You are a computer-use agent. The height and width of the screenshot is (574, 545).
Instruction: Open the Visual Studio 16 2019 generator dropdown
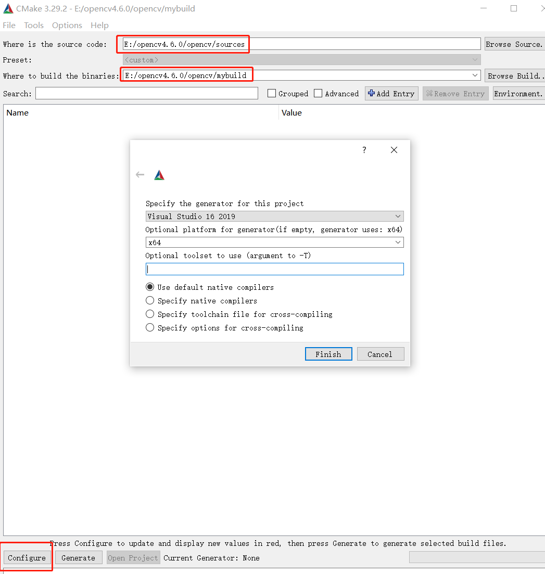[275, 216]
